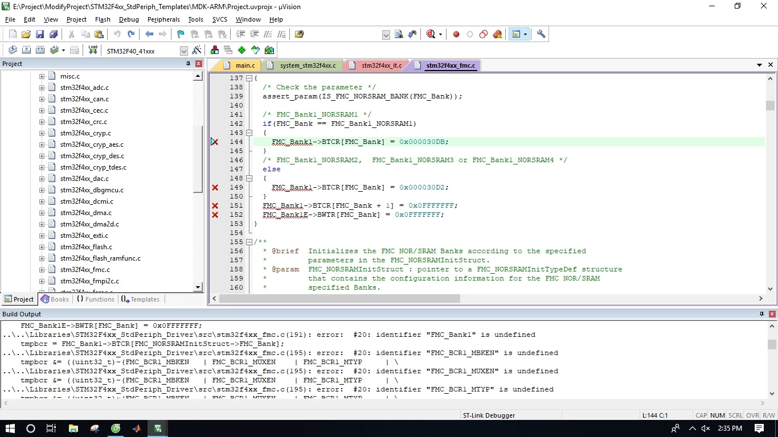Image resolution: width=778 pixels, height=437 pixels.
Task: Open the window layout dropdown arrow
Action: (525, 35)
